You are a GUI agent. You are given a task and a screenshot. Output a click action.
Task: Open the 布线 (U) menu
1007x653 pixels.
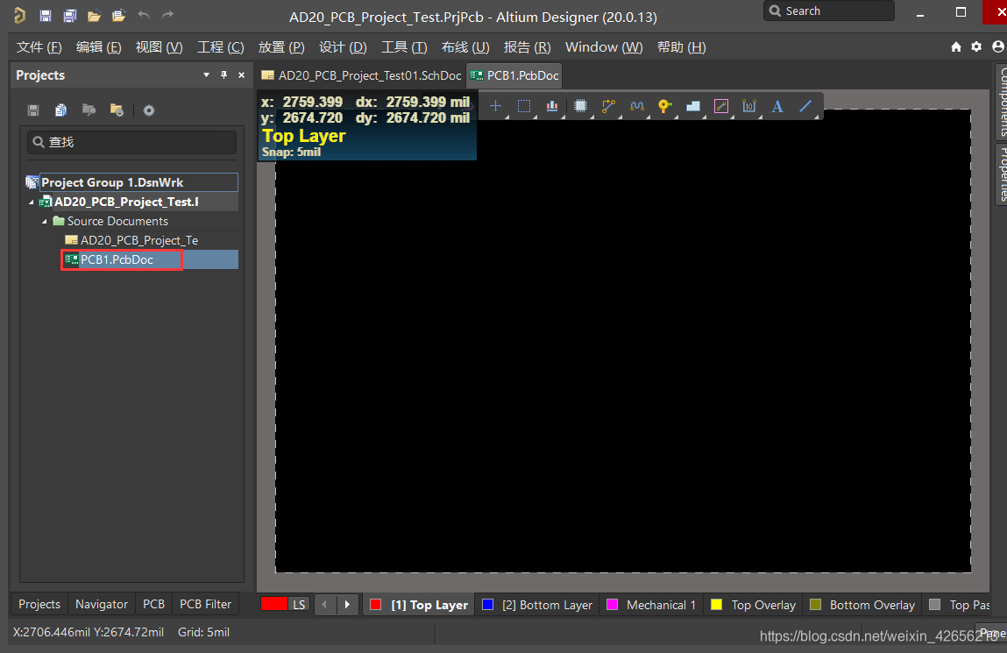click(465, 46)
